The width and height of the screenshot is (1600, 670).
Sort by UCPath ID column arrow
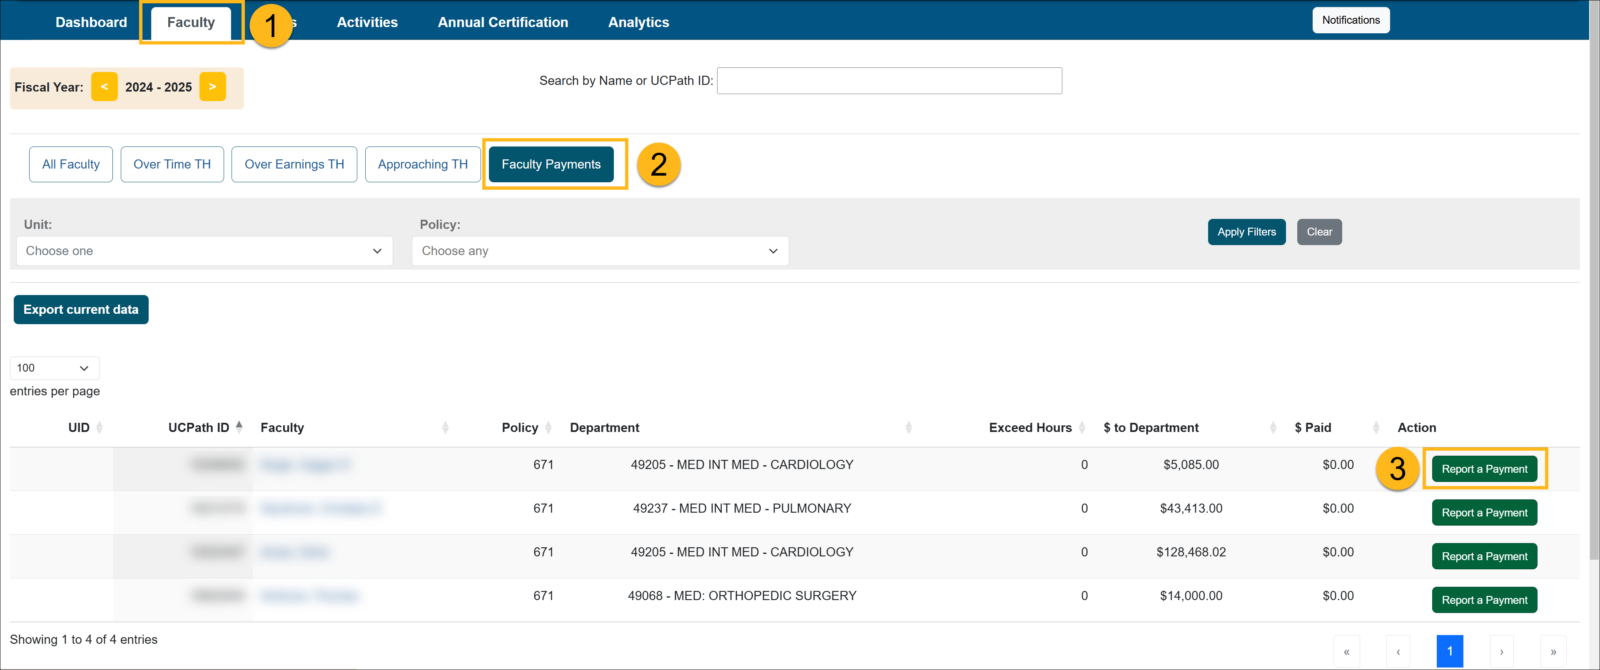pyautogui.click(x=239, y=427)
